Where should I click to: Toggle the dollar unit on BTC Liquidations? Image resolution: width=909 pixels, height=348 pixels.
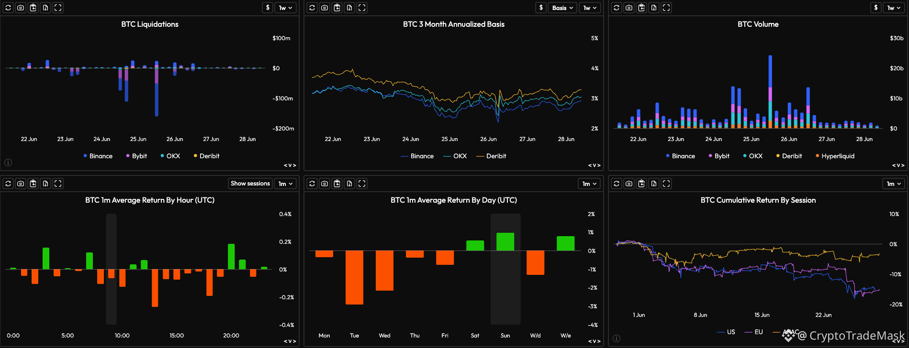[x=268, y=8]
